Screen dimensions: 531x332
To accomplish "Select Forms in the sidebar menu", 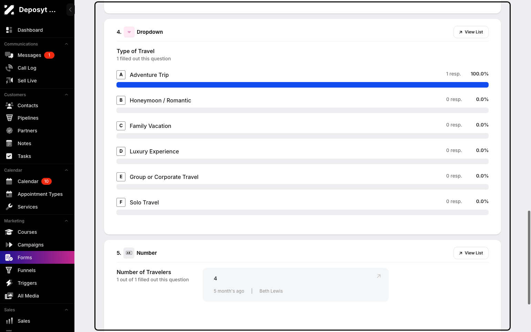I will click(x=37, y=258).
